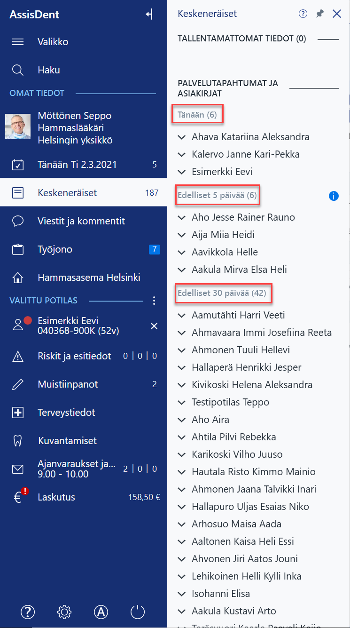Image resolution: width=350 pixels, height=628 pixels.
Task: Expand Aakula Mirva Elsa Heli row
Action: pyautogui.click(x=182, y=270)
